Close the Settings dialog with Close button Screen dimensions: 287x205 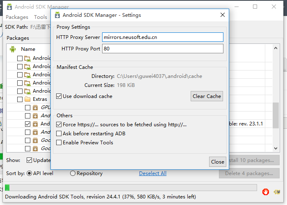coord(217,162)
